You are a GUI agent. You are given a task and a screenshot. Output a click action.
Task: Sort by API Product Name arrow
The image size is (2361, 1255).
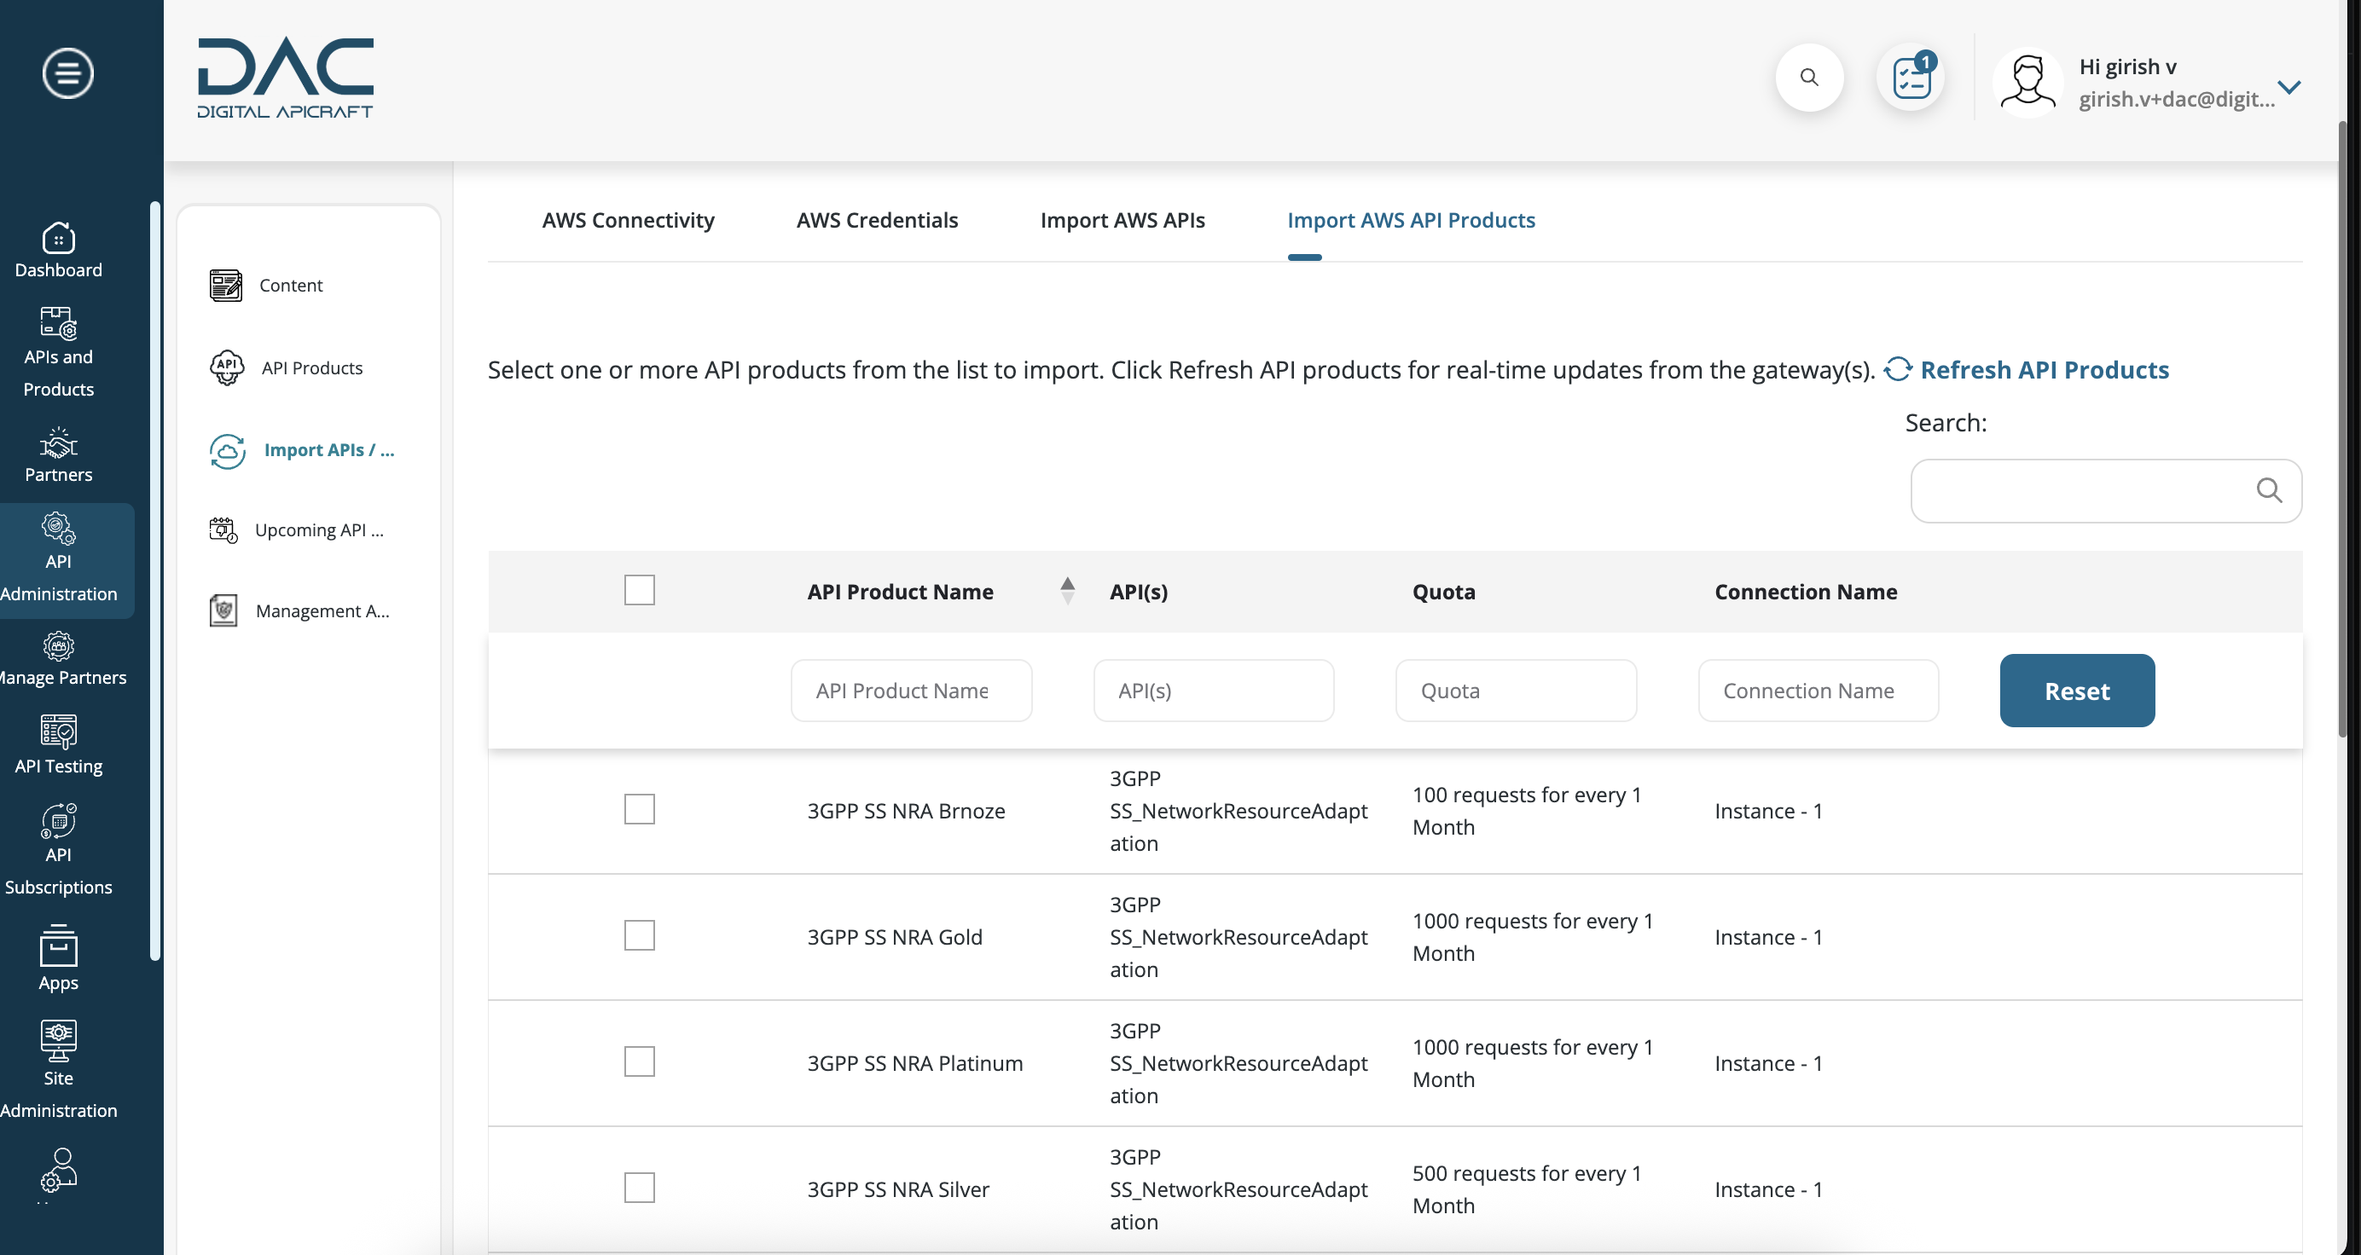click(1067, 590)
